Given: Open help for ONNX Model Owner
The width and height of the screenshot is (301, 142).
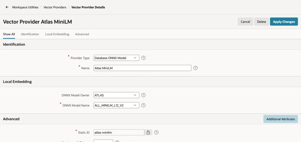Looking at the screenshot, I should [143, 95].
